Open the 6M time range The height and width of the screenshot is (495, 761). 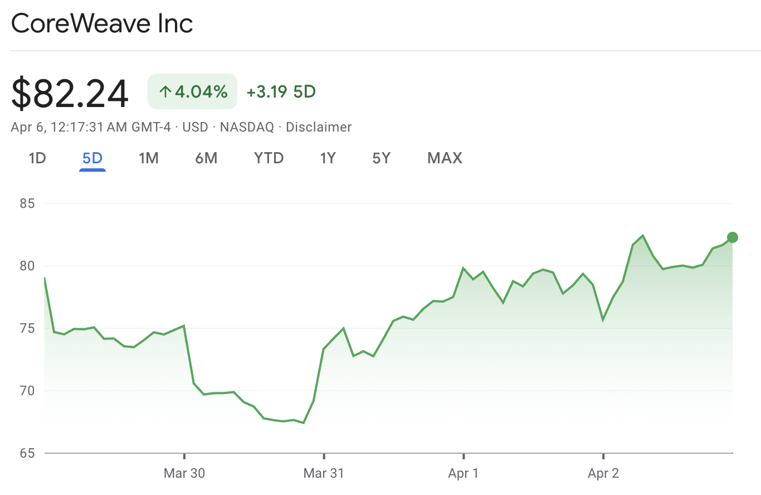(206, 158)
